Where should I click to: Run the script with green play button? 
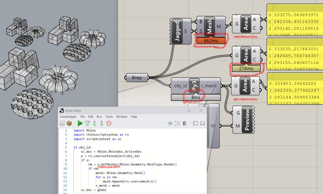click(80, 123)
